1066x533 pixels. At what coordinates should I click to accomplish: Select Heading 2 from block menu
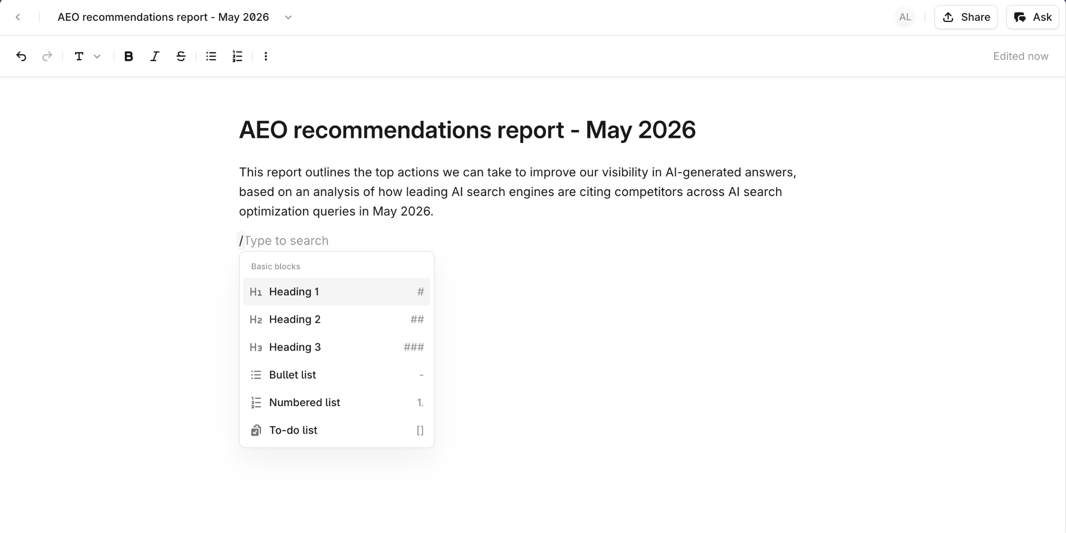click(337, 319)
